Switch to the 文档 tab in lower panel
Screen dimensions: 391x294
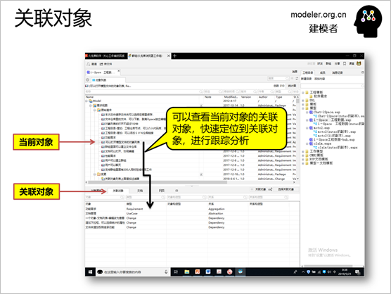[x=140, y=191]
